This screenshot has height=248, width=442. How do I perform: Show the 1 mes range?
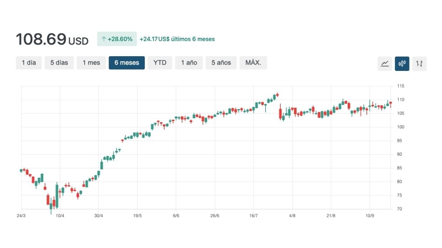click(x=91, y=63)
